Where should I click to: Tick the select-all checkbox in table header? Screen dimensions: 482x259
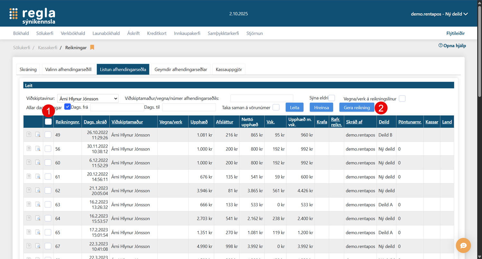pos(48,122)
